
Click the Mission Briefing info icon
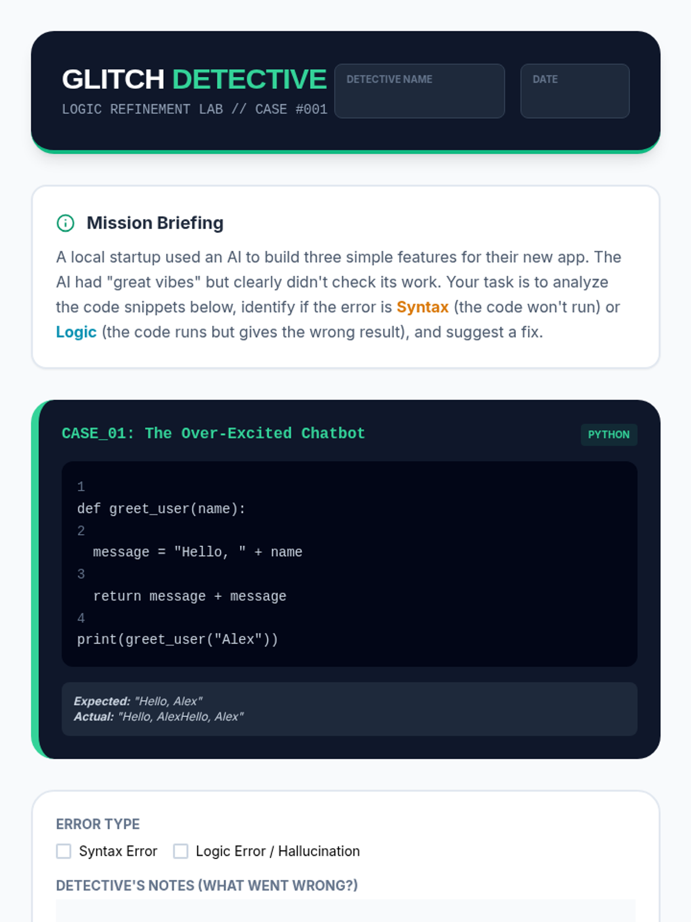pos(66,223)
